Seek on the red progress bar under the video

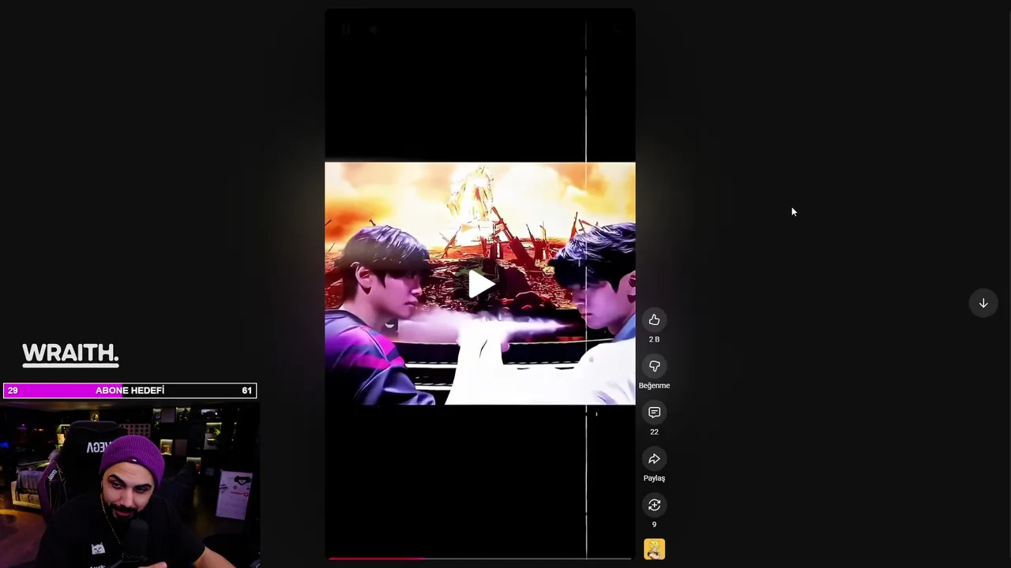(x=480, y=558)
